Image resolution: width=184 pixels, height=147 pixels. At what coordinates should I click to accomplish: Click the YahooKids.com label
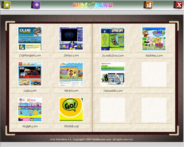113,91
